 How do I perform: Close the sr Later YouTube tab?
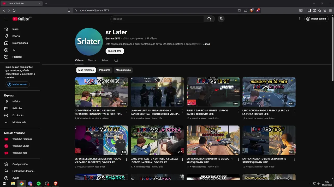tap(40, 3)
